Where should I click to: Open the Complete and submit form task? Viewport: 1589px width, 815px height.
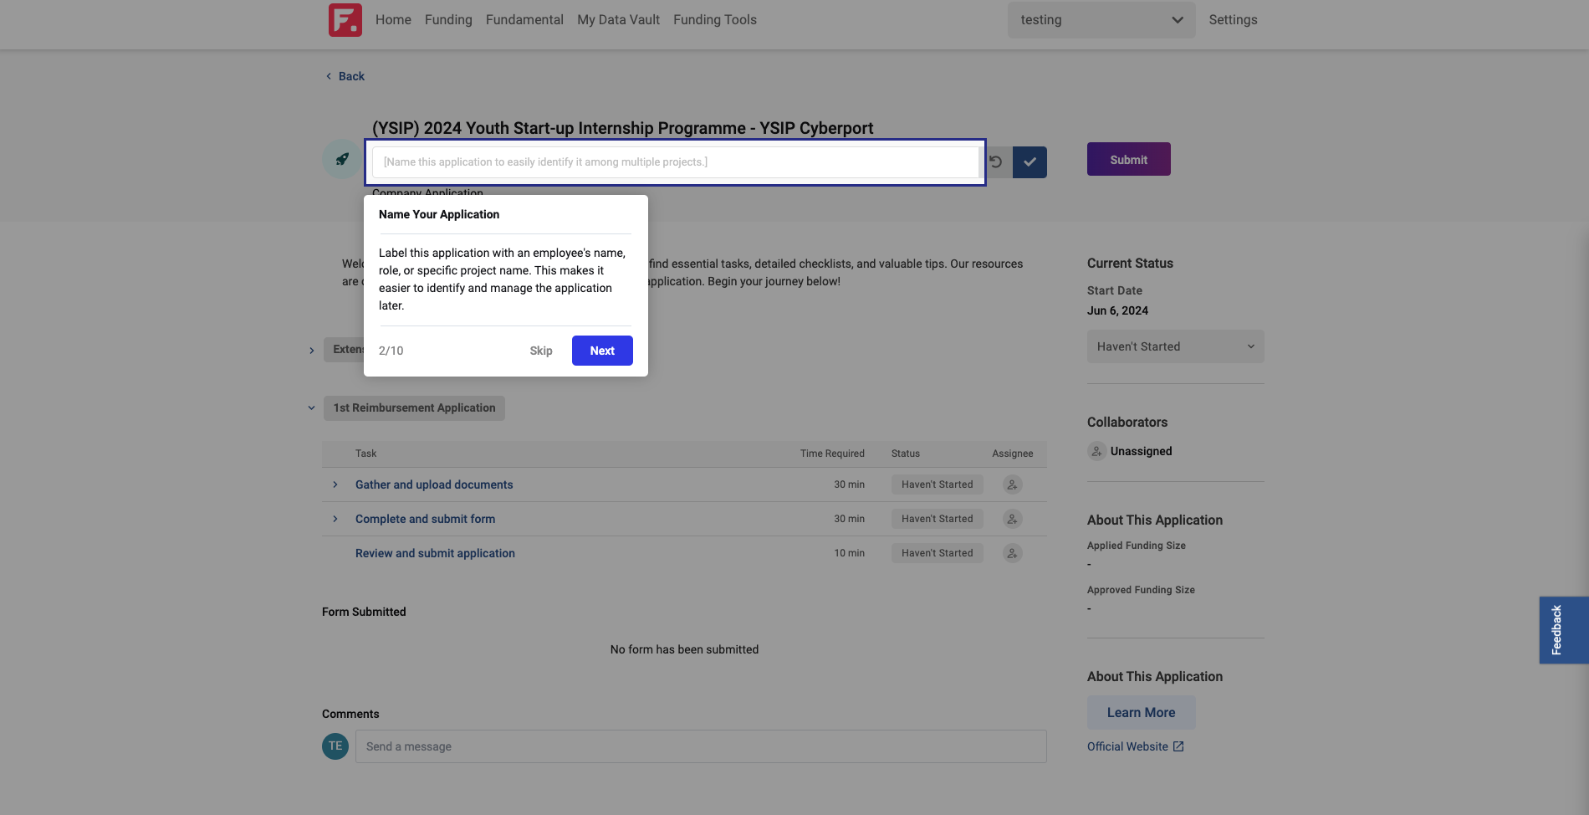coord(425,519)
